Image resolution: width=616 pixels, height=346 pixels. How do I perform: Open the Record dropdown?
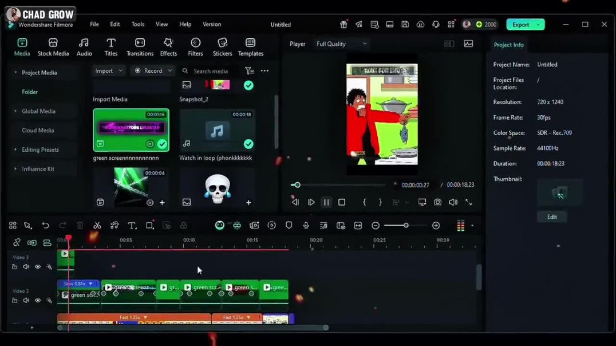(x=153, y=71)
